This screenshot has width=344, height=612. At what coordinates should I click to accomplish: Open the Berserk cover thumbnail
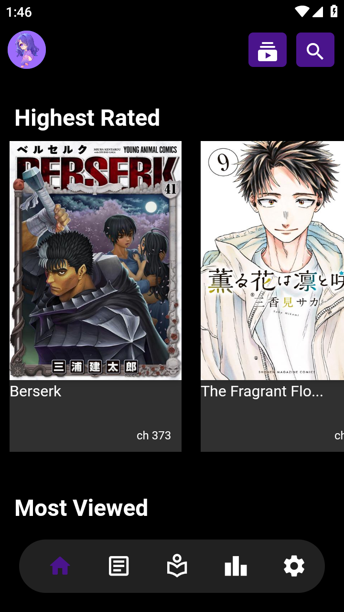coord(96,261)
